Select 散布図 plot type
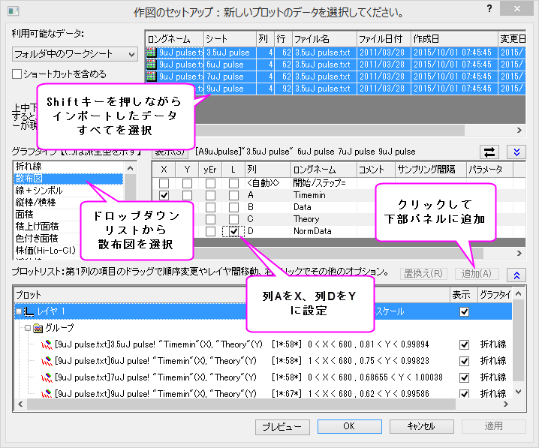This screenshot has width=539, height=448. click(69, 179)
